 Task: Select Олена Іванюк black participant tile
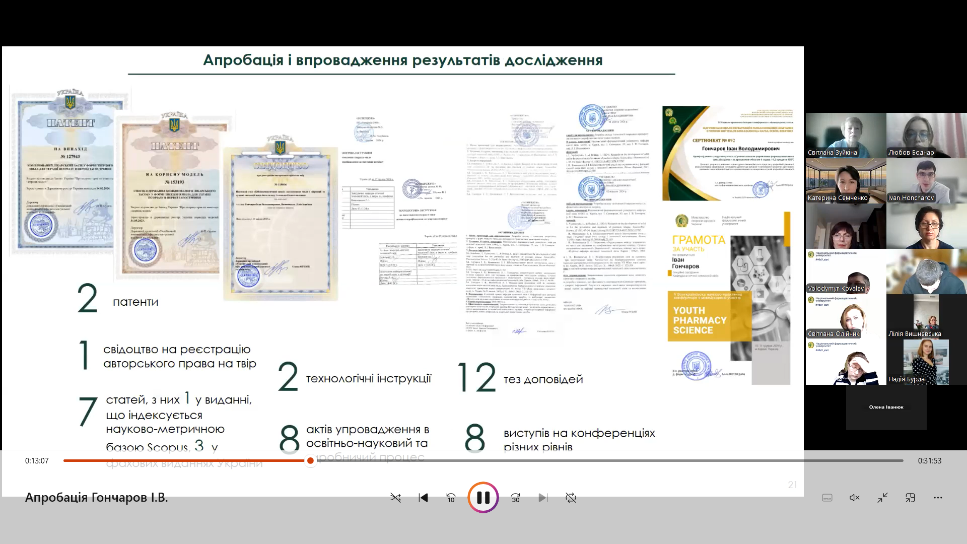886,407
